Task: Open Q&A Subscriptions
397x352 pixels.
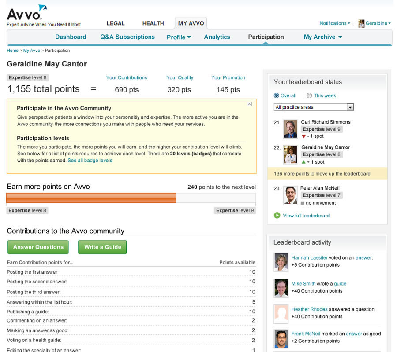Action: 127,37
